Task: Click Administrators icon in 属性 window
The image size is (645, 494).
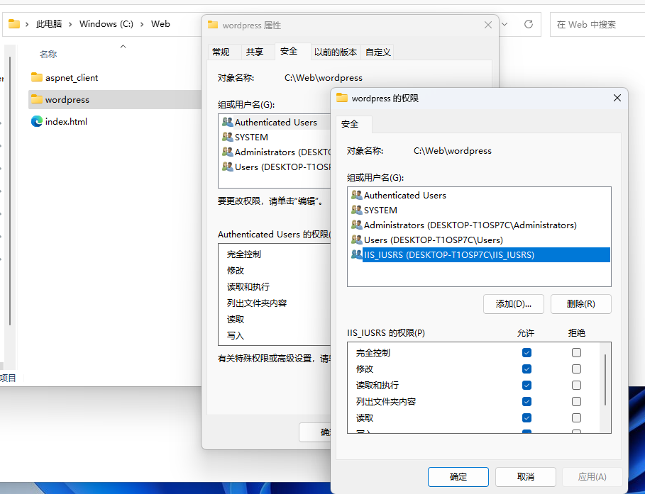Action: pos(228,152)
